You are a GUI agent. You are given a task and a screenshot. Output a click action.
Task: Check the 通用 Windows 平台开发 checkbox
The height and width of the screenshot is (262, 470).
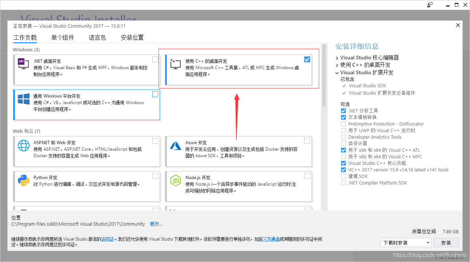point(155,94)
